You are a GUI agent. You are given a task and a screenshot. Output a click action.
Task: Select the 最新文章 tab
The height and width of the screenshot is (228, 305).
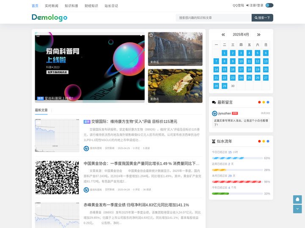coord(41,110)
